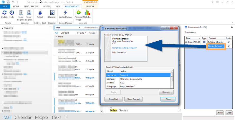
Task: Open the Current Mailbox scope dropdown
Action: click(x=91, y=28)
